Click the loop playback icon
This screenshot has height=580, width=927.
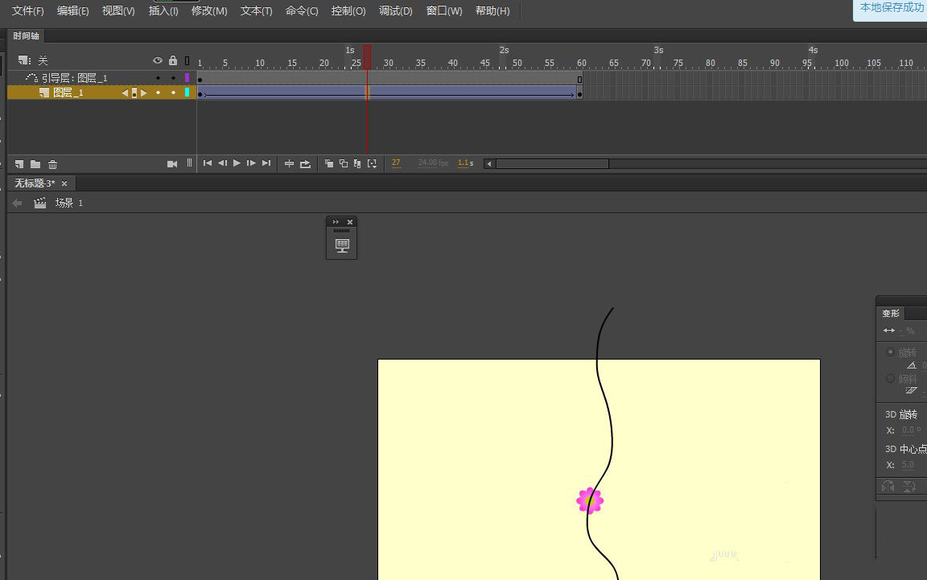tap(306, 164)
